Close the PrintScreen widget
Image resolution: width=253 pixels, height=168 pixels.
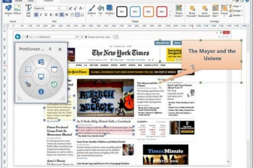(60, 49)
